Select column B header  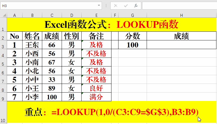coord(32,15)
